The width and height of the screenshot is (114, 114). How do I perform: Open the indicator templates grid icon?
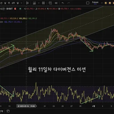point(43,3)
